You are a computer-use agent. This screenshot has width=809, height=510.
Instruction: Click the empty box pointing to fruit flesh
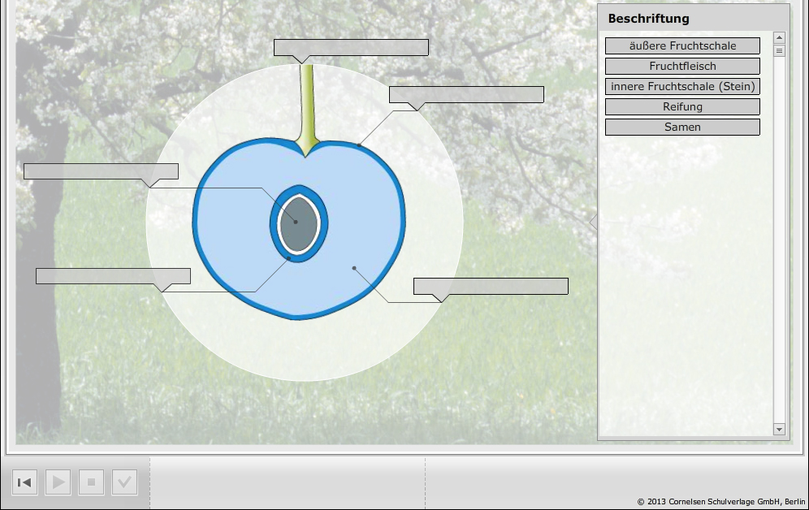click(x=491, y=286)
